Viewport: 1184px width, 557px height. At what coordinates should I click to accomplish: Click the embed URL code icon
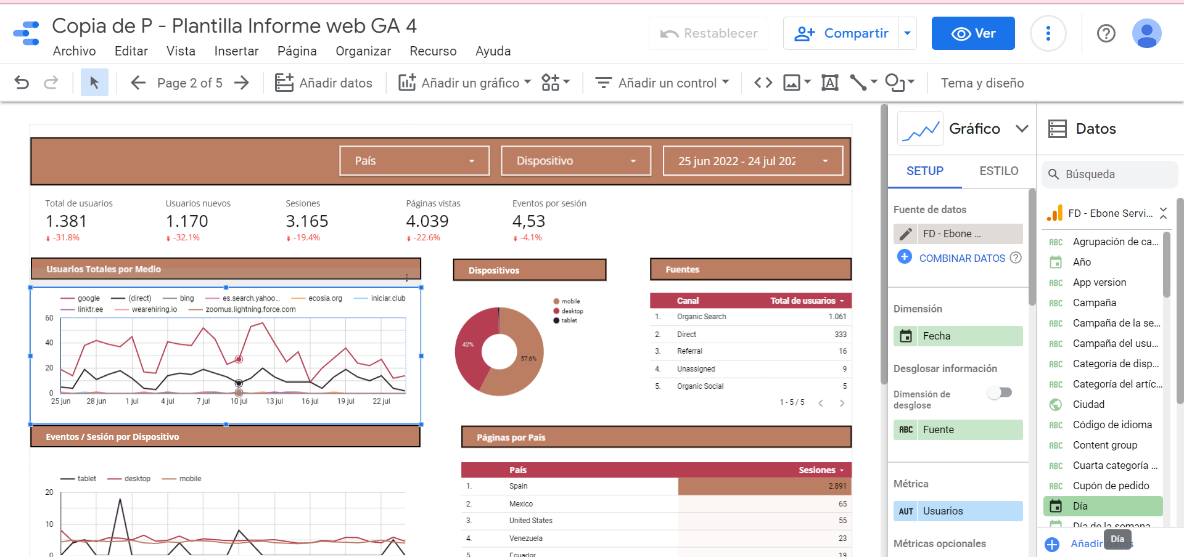(x=763, y=83)
